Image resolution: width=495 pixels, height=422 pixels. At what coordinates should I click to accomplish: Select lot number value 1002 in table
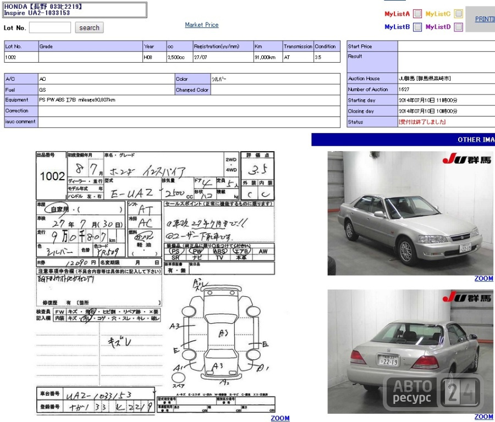10,57
